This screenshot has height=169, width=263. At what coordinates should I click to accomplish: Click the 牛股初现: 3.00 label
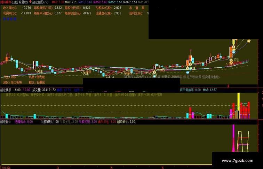[88, 122]
